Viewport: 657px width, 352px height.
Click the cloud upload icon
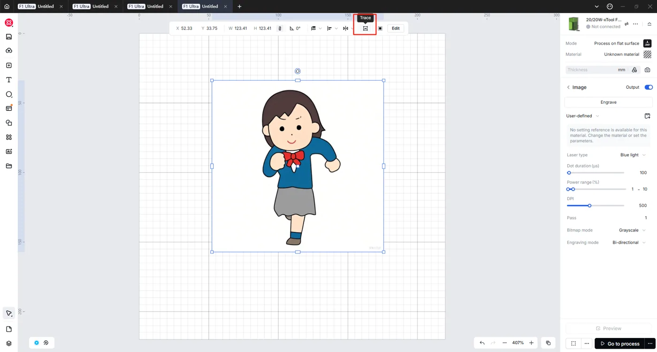coord(8,51)
